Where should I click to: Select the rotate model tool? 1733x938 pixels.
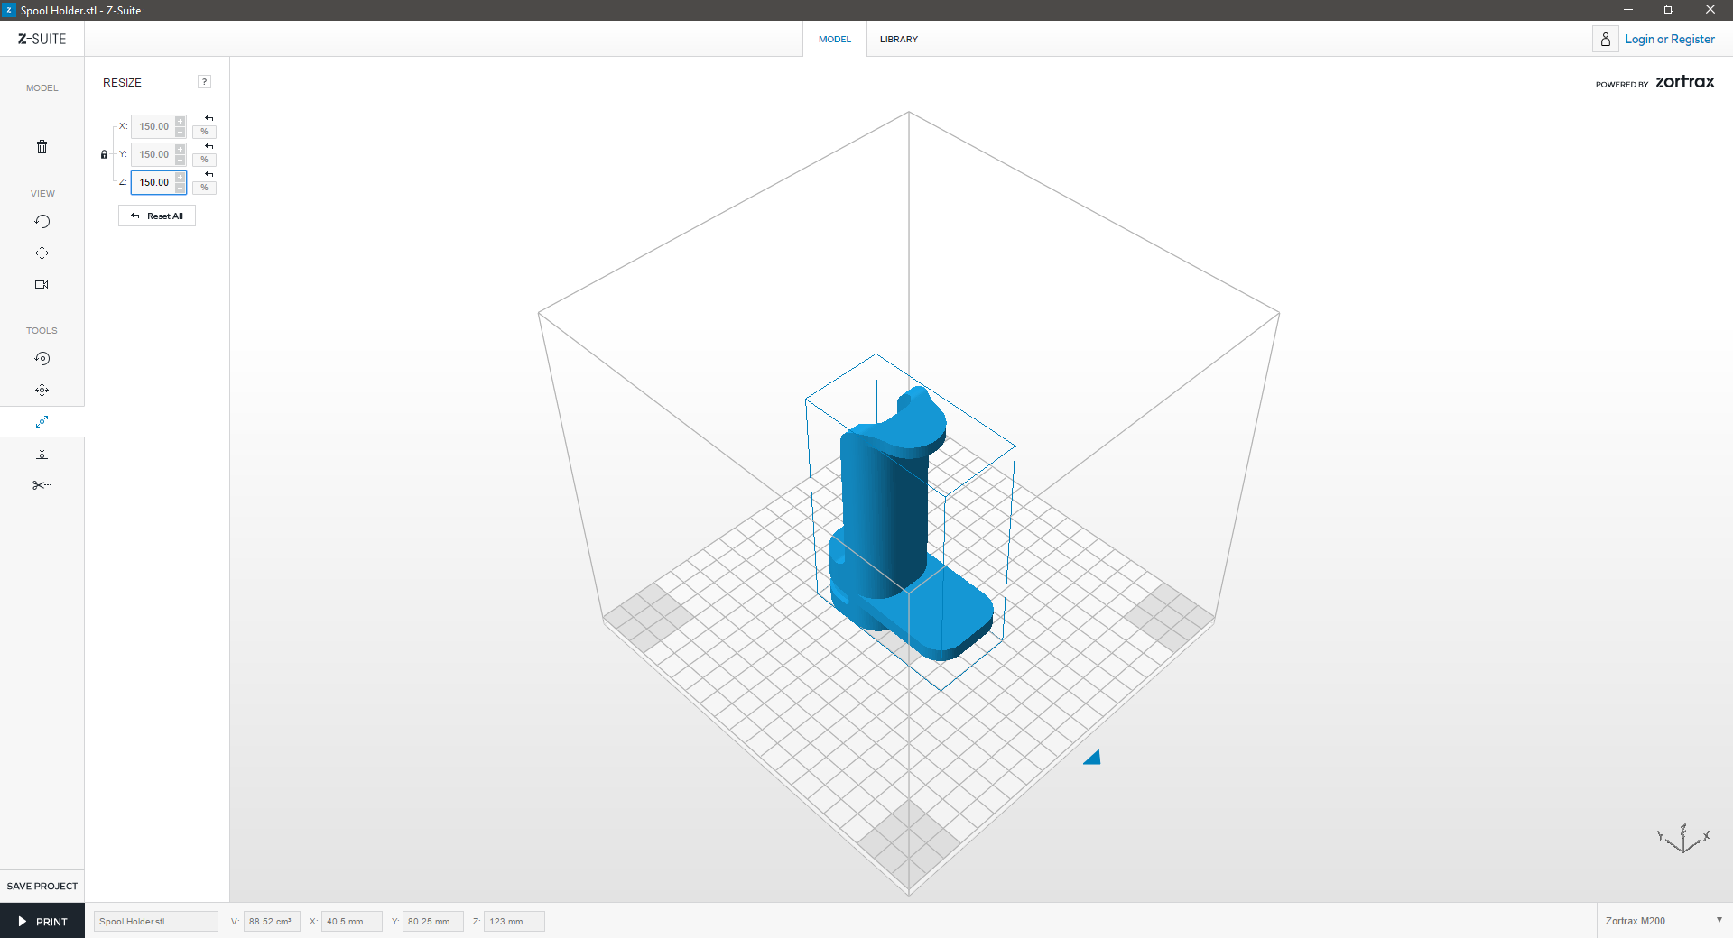pos(42,359)
